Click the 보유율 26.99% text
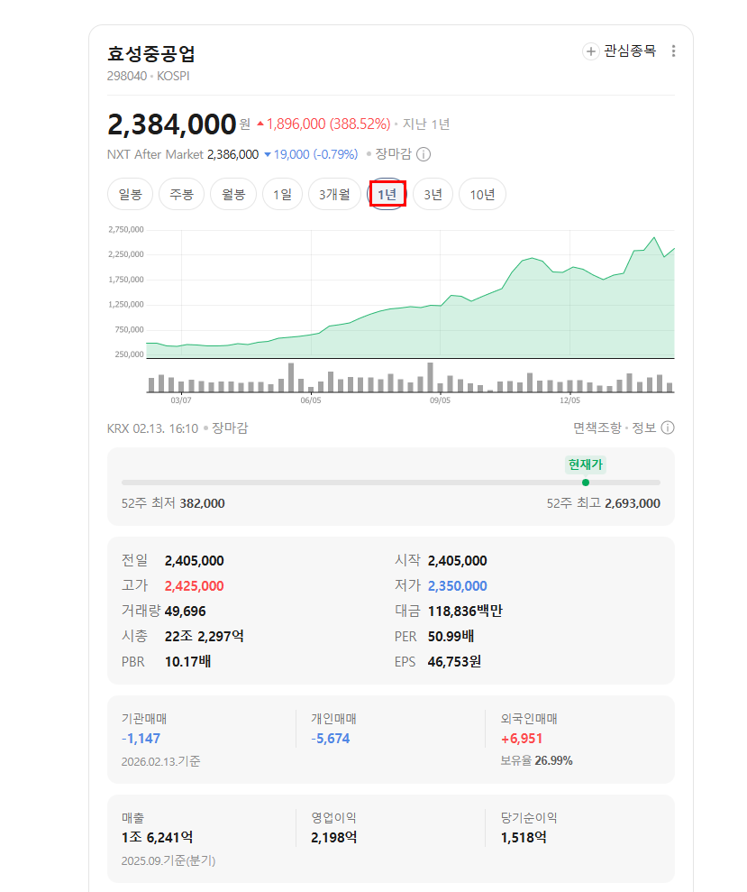This screenshot has height=892, width=747. (x=537, y=761)
